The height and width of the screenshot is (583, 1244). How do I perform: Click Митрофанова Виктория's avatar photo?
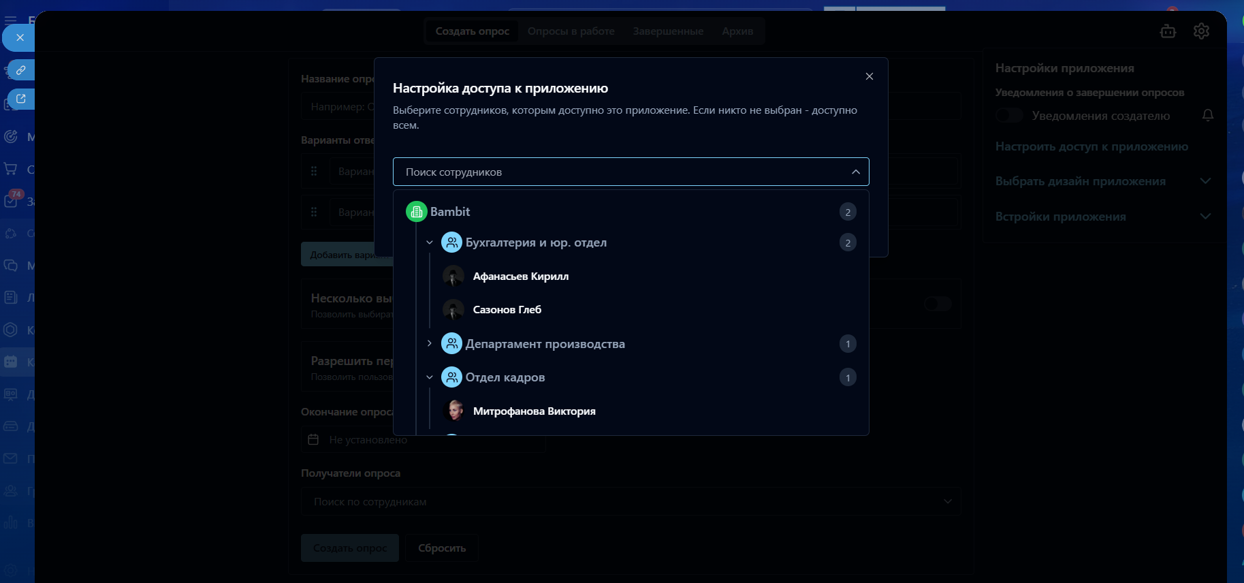[x=453, y=411]
